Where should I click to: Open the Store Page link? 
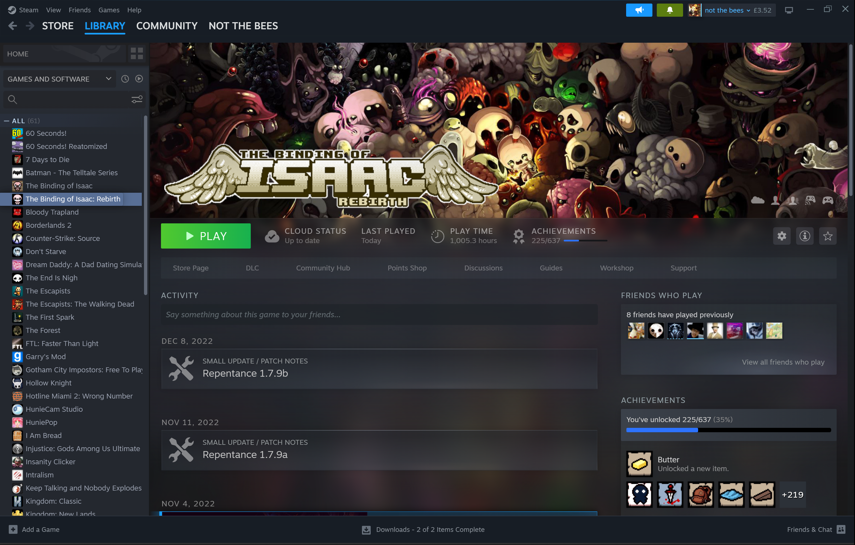click(191, 268)
